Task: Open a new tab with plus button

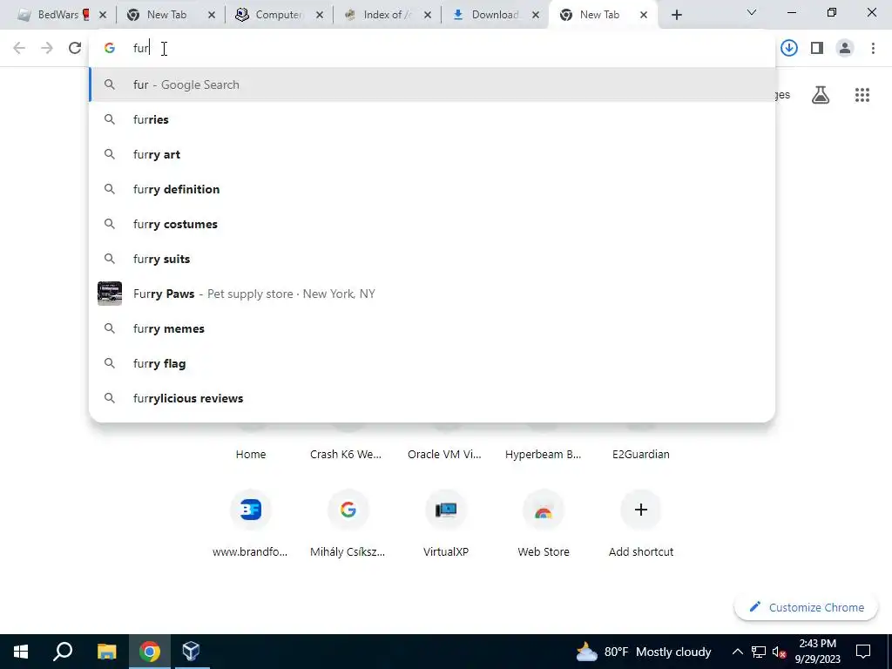Action: [676, 16]
